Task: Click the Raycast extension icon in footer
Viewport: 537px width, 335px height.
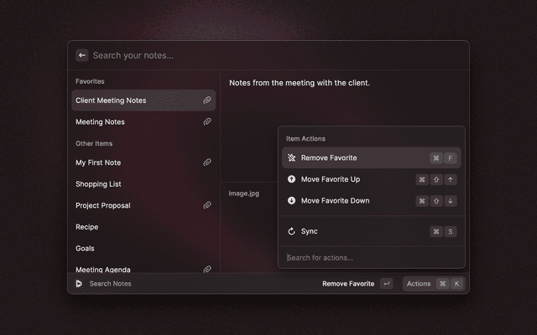Action: [x=78, y=284]
